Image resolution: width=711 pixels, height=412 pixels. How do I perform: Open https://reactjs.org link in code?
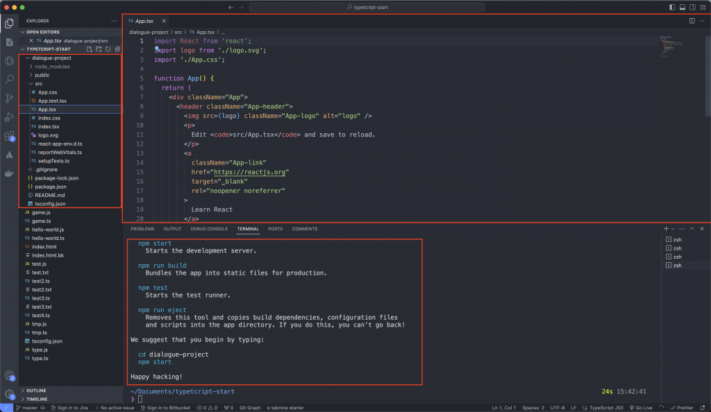point(249,172)
